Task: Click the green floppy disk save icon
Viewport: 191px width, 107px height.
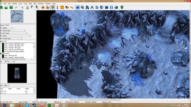Action: point(11,7)
